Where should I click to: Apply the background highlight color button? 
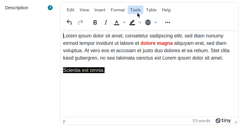[x=132, y=22]
